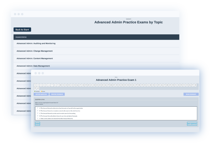Pick answer C about enabling users for forecasting
This screenshot has height=143, width=218.
[38, 113]
